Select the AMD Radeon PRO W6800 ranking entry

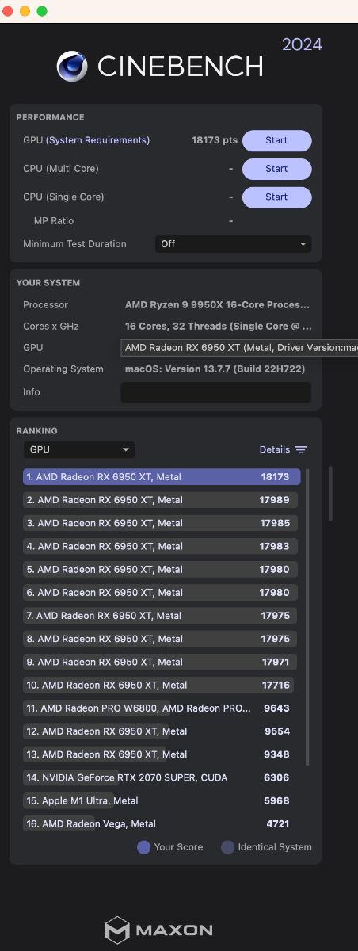[x=162, y=708]
